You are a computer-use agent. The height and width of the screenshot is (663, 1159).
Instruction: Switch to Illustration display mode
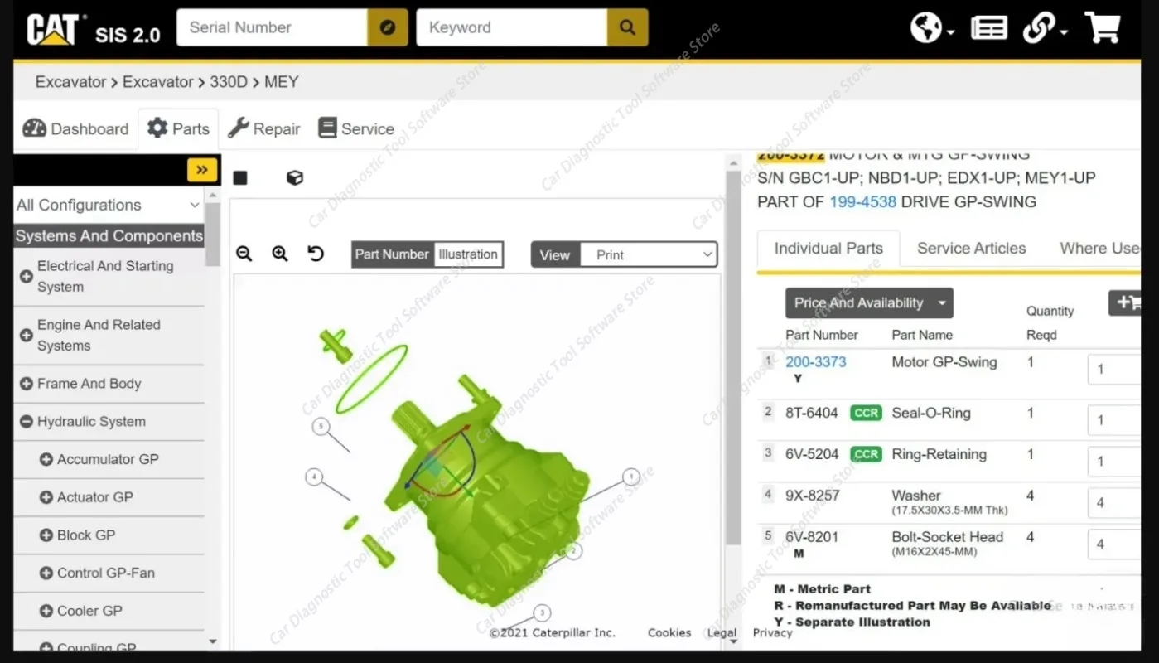click(x=468, y=254)
